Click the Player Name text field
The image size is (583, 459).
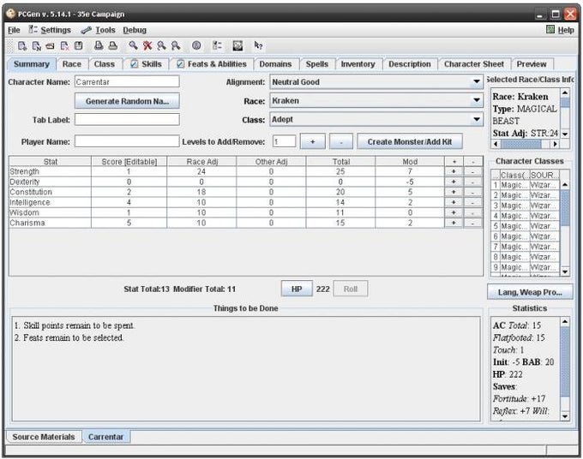(125, 141)
